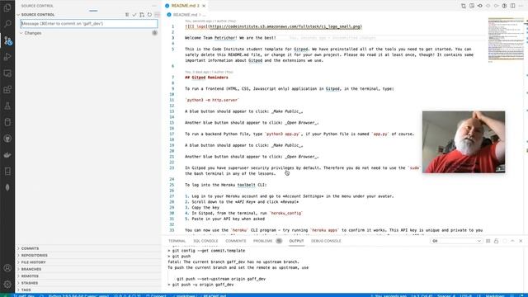
Task: Click the UTF-8 encoding status bar item
Action: point(465,295)
